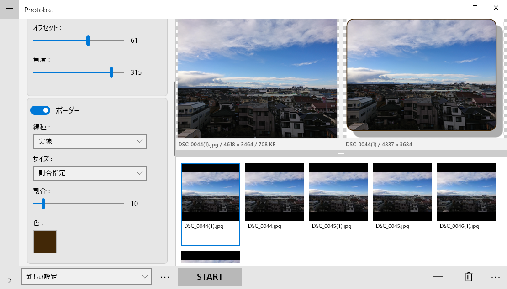The width and height of the screenshot is (507, 289).
Task: Click the processed preview with rounded border
Action: (422, 75)
